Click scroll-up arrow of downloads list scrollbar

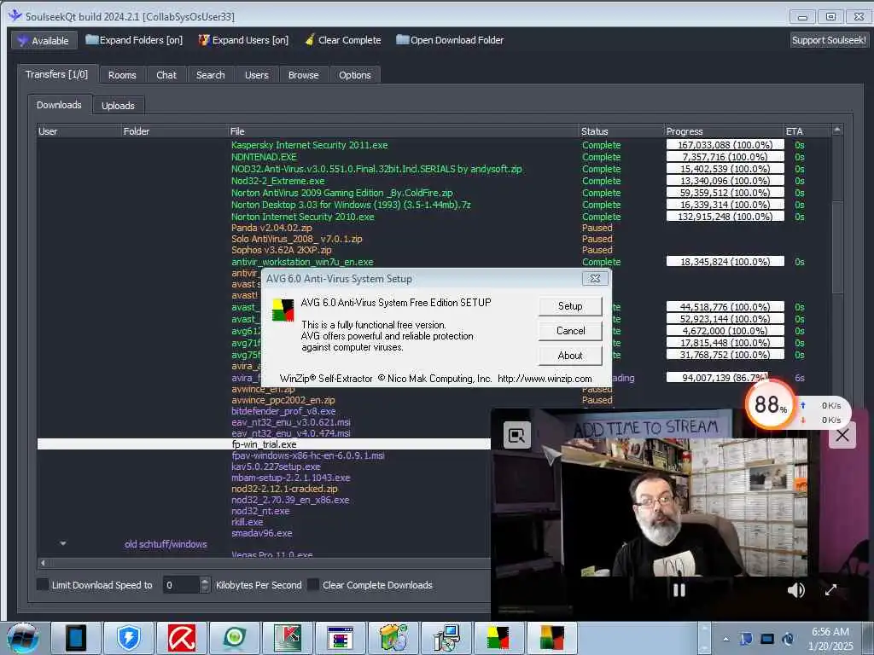tap(836, 130)
